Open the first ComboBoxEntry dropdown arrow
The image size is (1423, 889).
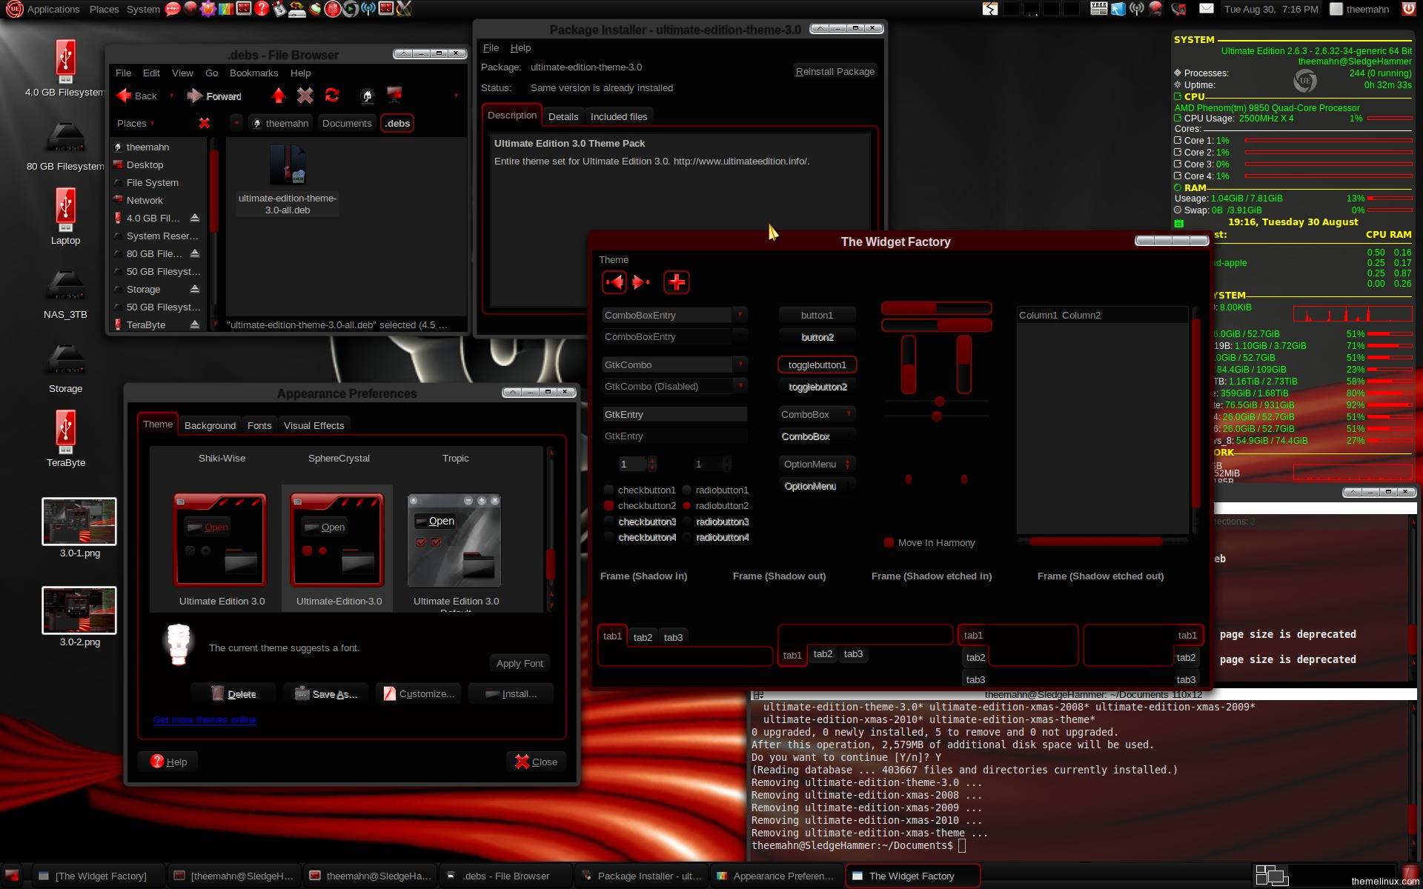pos(740,315)
